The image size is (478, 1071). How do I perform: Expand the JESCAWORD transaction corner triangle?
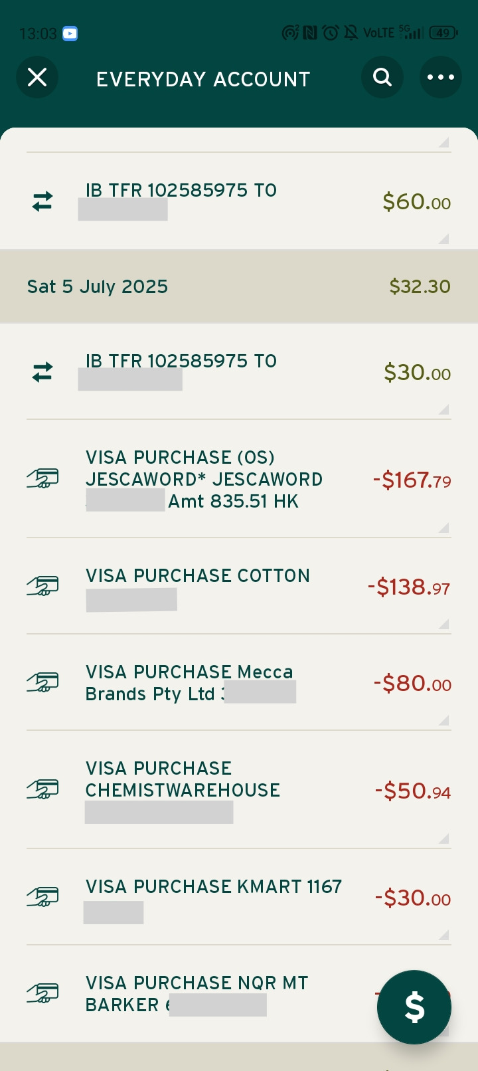click(x=444, y=528)
